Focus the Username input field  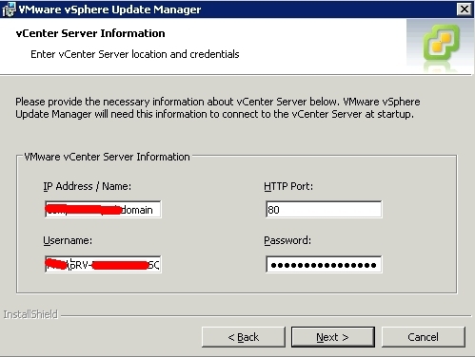point(103,264)
